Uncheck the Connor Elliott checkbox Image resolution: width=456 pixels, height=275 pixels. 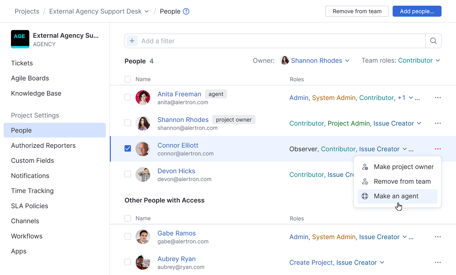pos(128,149)
